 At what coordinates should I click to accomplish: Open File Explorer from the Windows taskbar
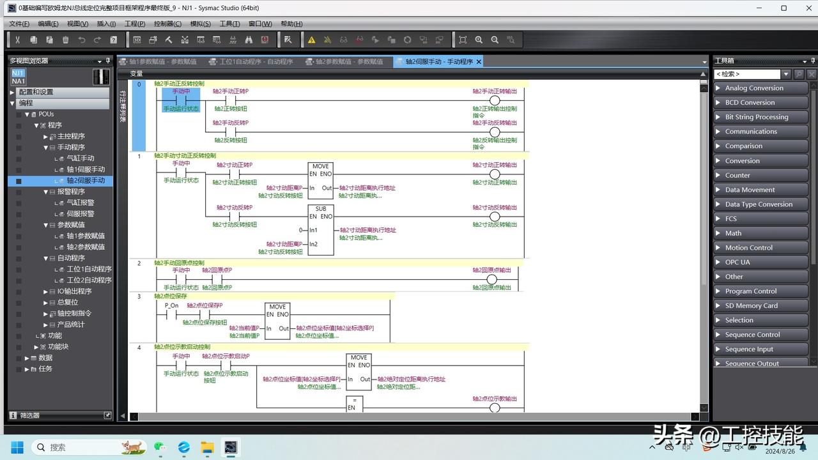[207, 447]
